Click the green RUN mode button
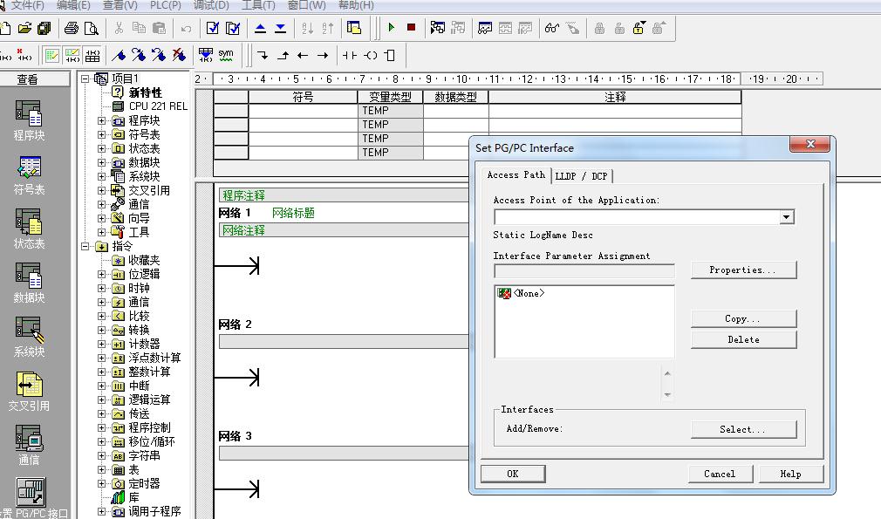The image size is (881, 519). (x=392, y=28)
